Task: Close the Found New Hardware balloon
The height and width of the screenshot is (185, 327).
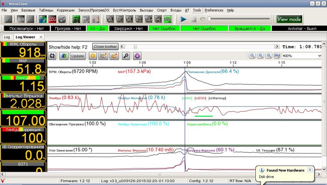Action: point(310,170)
